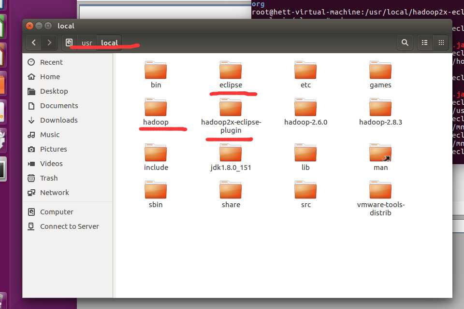
Task: Open the search magnifier button
Action: [x=405, y=42]
